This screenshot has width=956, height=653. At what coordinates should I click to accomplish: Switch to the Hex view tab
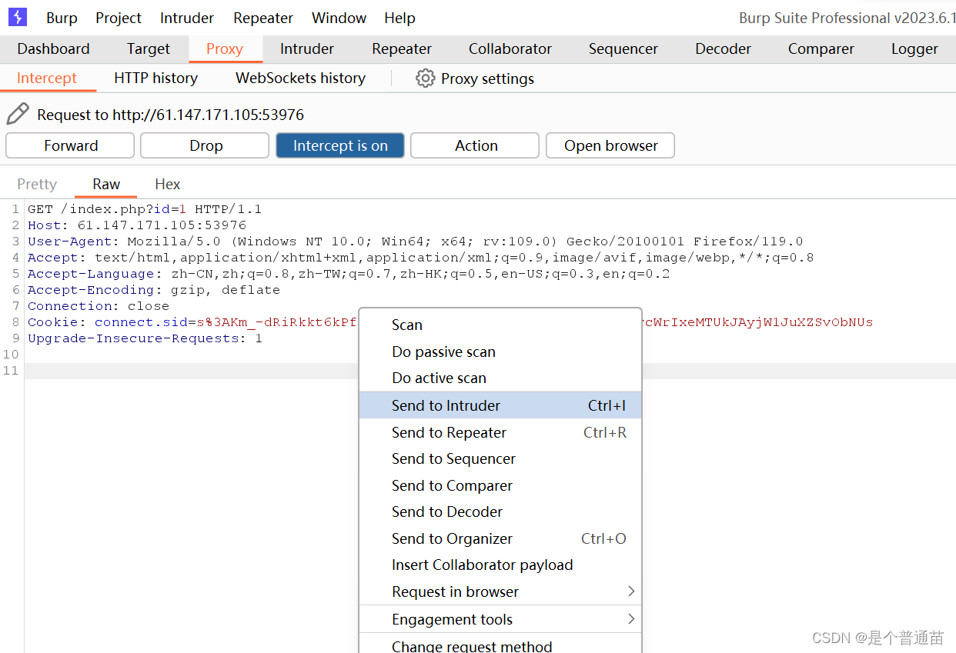(168, 184)
